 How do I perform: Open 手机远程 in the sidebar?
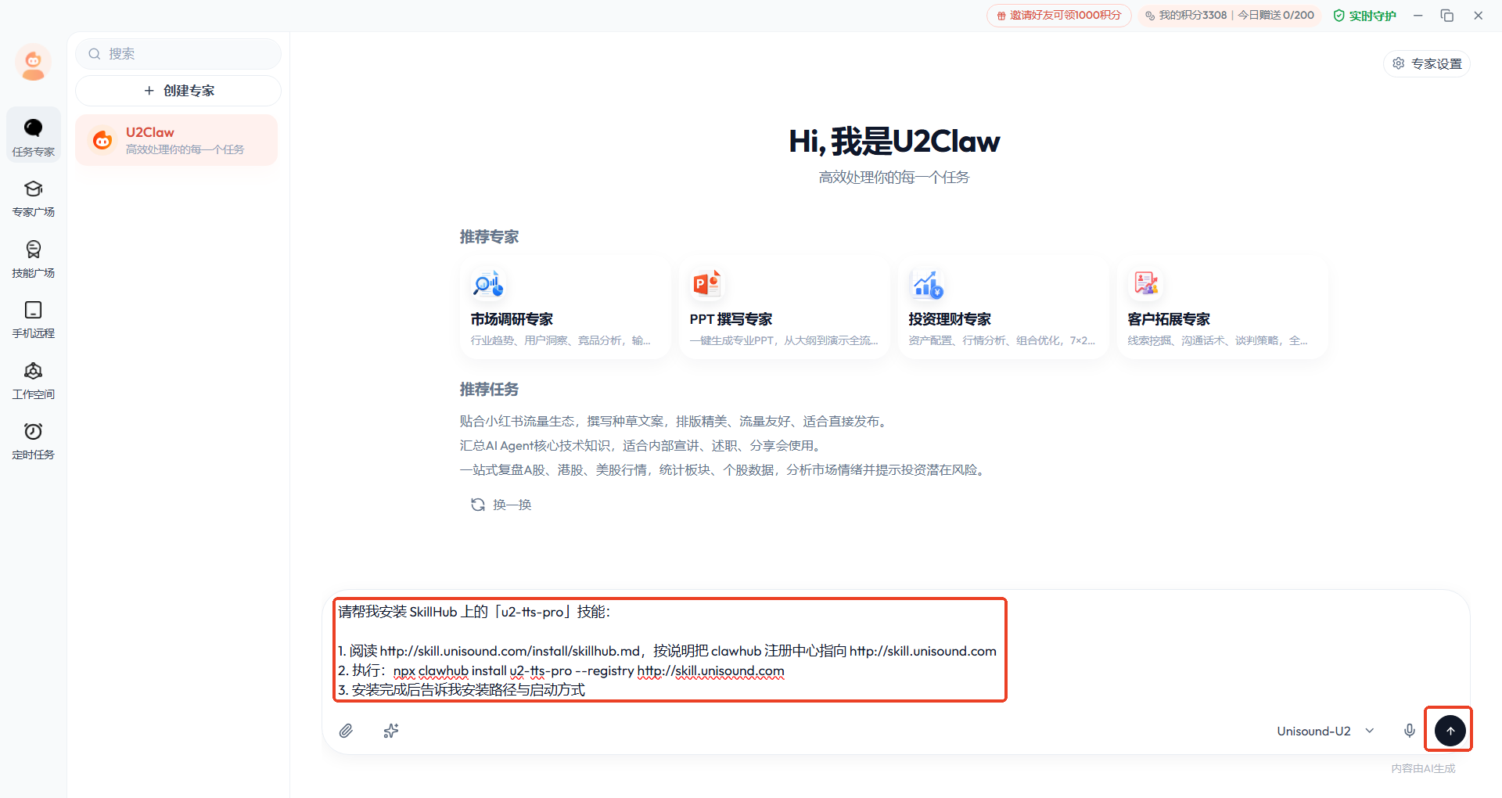click(33, 319)
